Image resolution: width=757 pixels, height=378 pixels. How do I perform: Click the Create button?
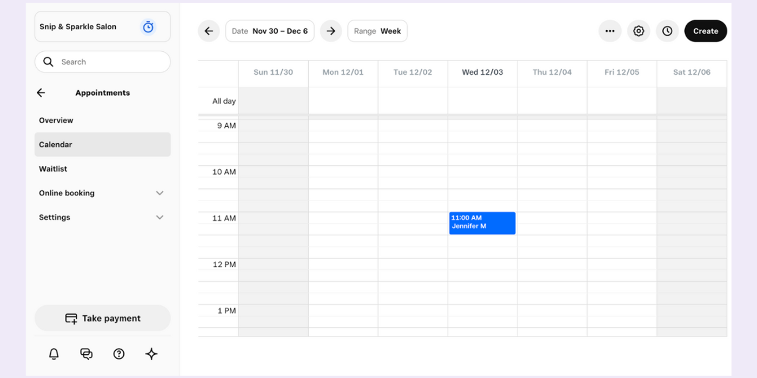[x=706, y=31]
